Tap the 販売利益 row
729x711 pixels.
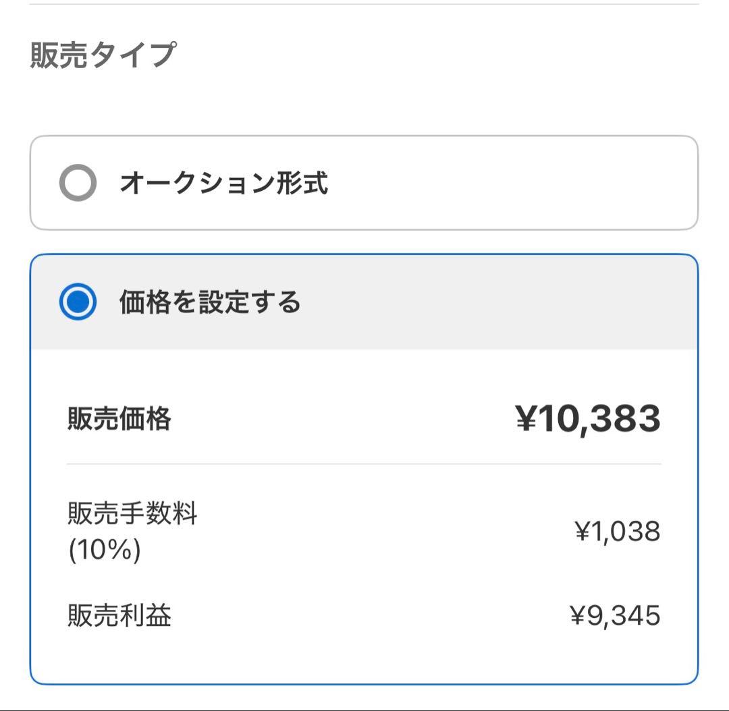(x=364, y=614)
